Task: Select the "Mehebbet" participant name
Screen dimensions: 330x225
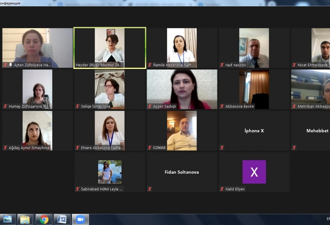Action: (317, 131)
